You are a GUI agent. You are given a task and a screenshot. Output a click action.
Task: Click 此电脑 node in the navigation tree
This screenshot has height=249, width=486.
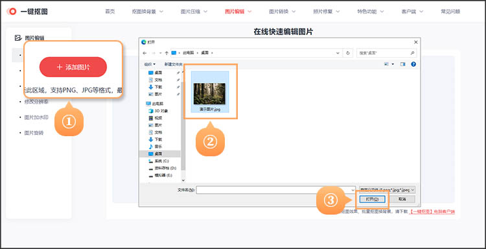coord(155,103)
